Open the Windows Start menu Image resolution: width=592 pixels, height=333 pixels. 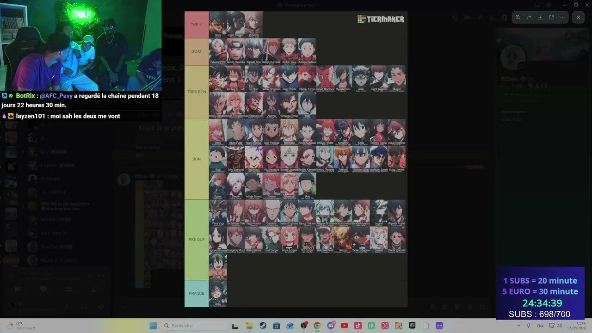(x=153, y=326)
